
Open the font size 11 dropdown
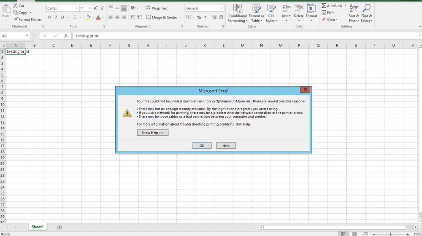89,8
